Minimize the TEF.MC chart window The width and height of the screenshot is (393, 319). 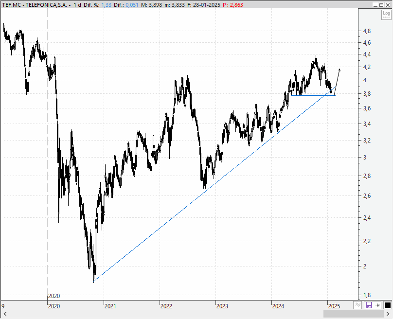click(375, 5)
